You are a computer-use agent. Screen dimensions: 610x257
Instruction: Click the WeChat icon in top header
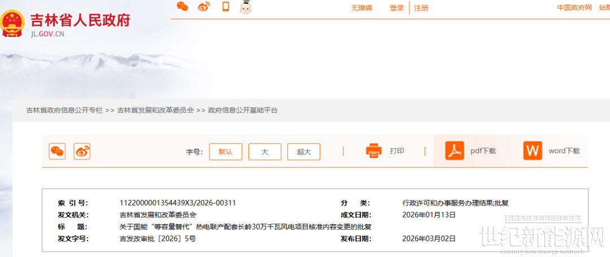[182, 7]
